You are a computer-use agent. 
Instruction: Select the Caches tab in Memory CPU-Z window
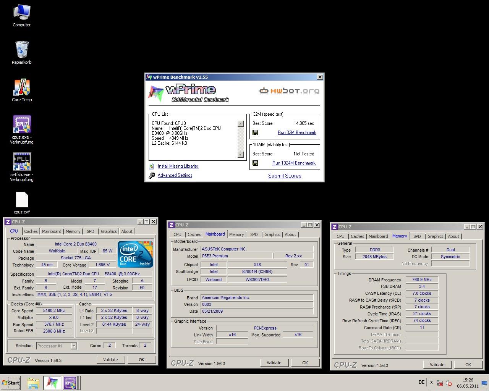click(358, 236)
